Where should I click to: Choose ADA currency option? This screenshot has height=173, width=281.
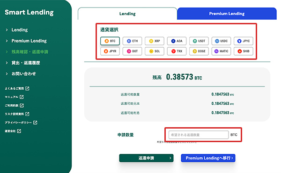(x=177, y=41)
